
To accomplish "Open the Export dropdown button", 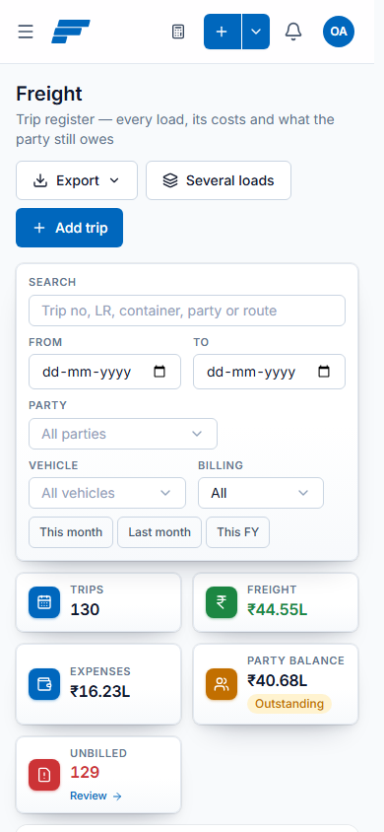I will 77,180.
